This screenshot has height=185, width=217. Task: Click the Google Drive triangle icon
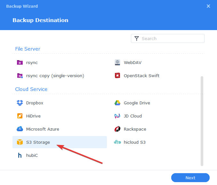click(117, 103)
